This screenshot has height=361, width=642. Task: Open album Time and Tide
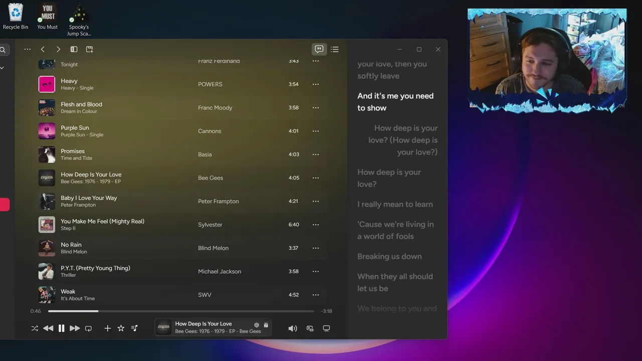point(77,158)
